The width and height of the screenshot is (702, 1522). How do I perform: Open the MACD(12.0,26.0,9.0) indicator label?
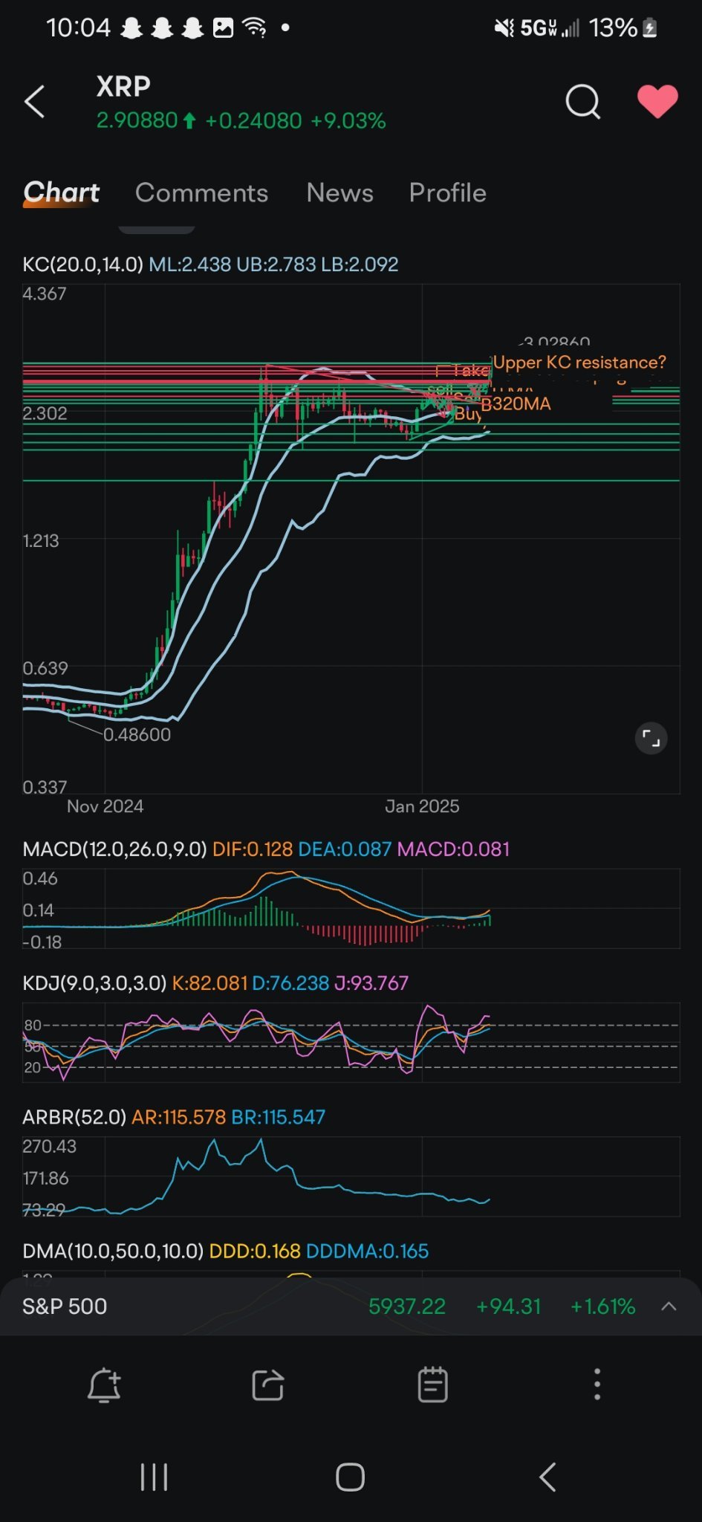pyautogui.click(x=114, y=849)
